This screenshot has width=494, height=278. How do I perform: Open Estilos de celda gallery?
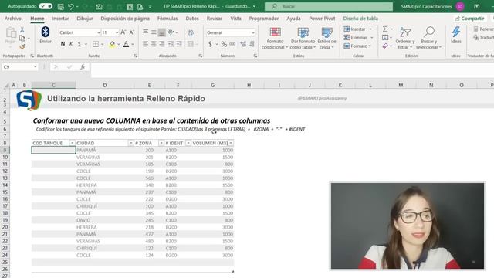(327, 38)
